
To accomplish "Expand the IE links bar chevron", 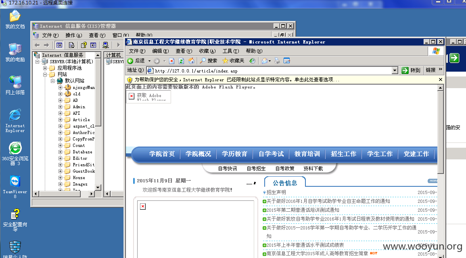I will tap(441, 69).
